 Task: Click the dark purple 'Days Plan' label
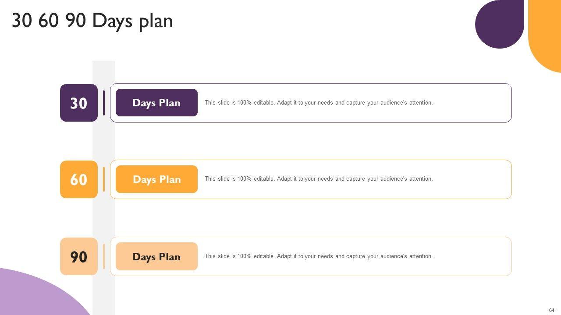point(156,103)
